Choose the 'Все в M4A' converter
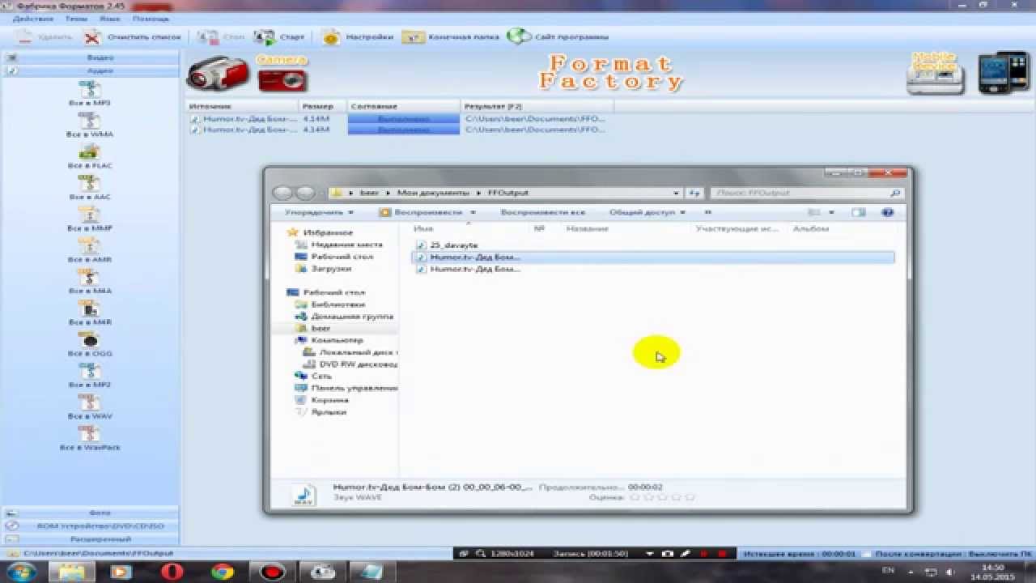This screenshot has height=583, width=1036. pos(89,281)
